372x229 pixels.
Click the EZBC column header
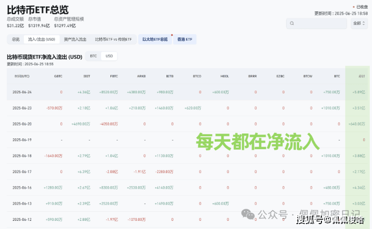click(281, 77)
